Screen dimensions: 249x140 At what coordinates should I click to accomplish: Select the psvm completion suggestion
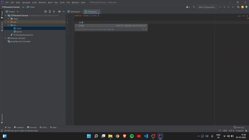(111, 26)
